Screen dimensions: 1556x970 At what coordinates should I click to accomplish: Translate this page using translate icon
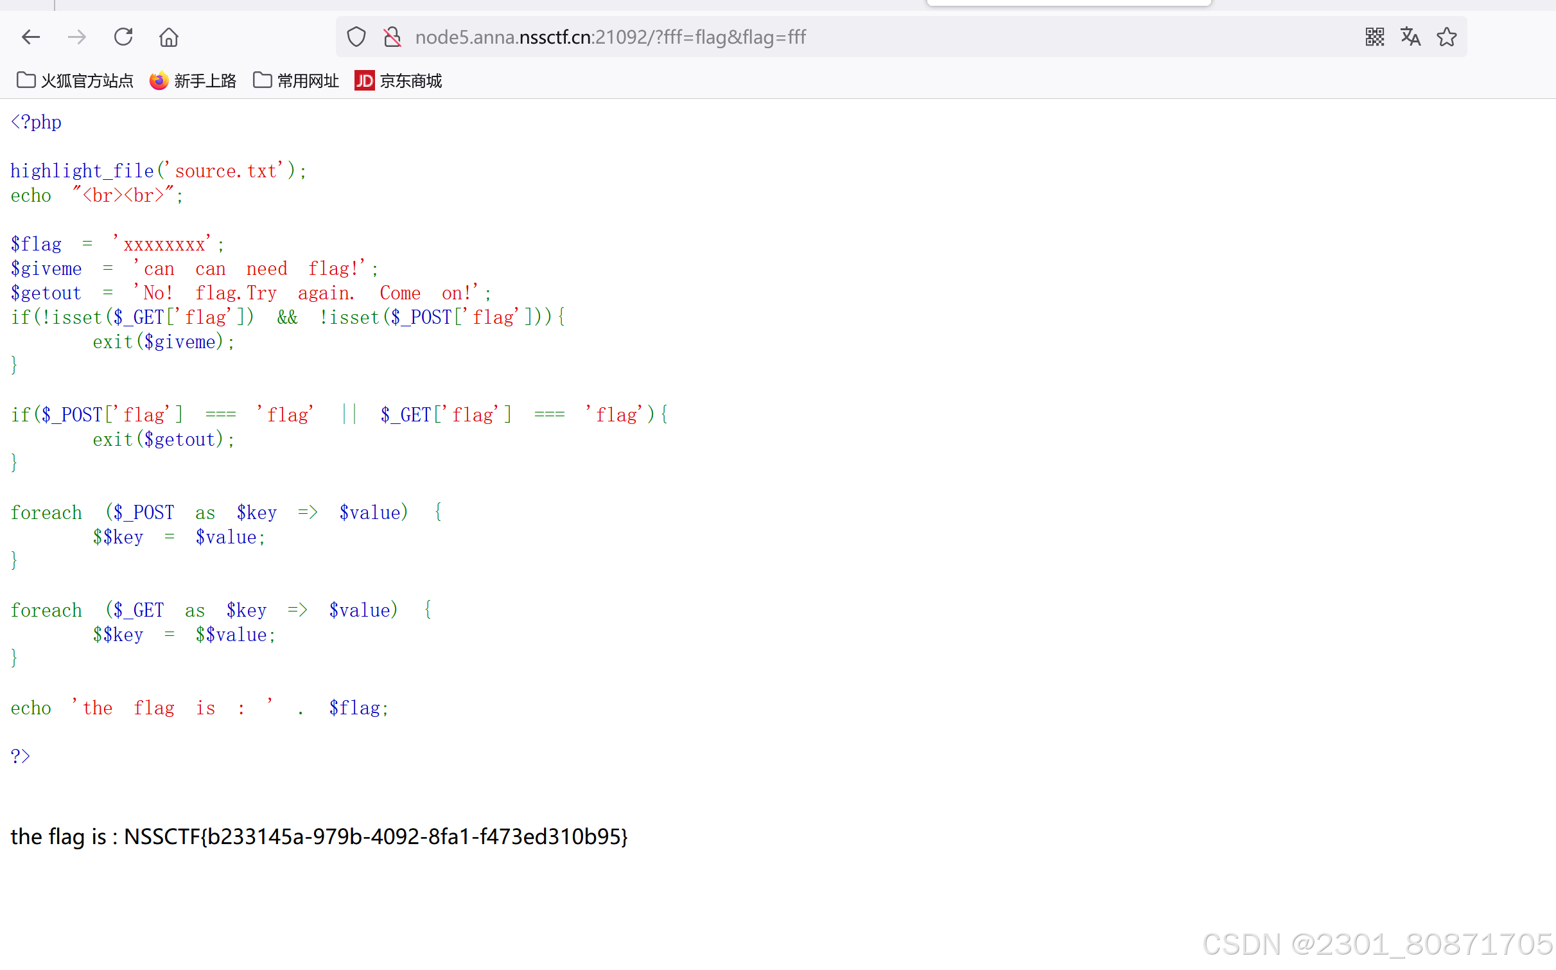tap(1410, 37)
